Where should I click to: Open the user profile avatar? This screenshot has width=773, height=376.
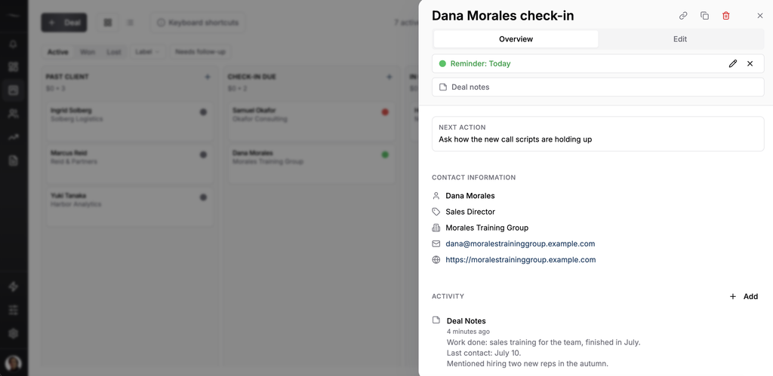point(14,363)
